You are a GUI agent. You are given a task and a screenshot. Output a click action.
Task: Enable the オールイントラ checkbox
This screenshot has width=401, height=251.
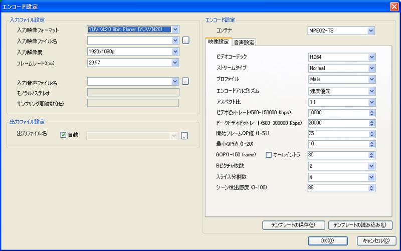click(x=268, y=155)
